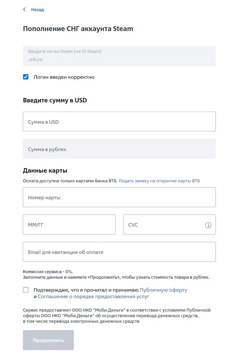Tick the offer agreement confirmation checkbox

(26, 290)
